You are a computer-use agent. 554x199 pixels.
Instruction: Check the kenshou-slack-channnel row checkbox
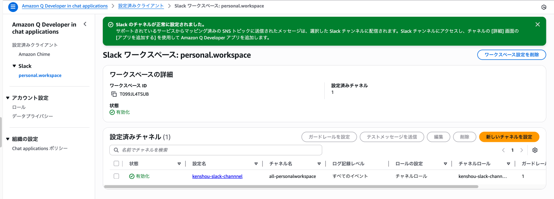[116, 176]
